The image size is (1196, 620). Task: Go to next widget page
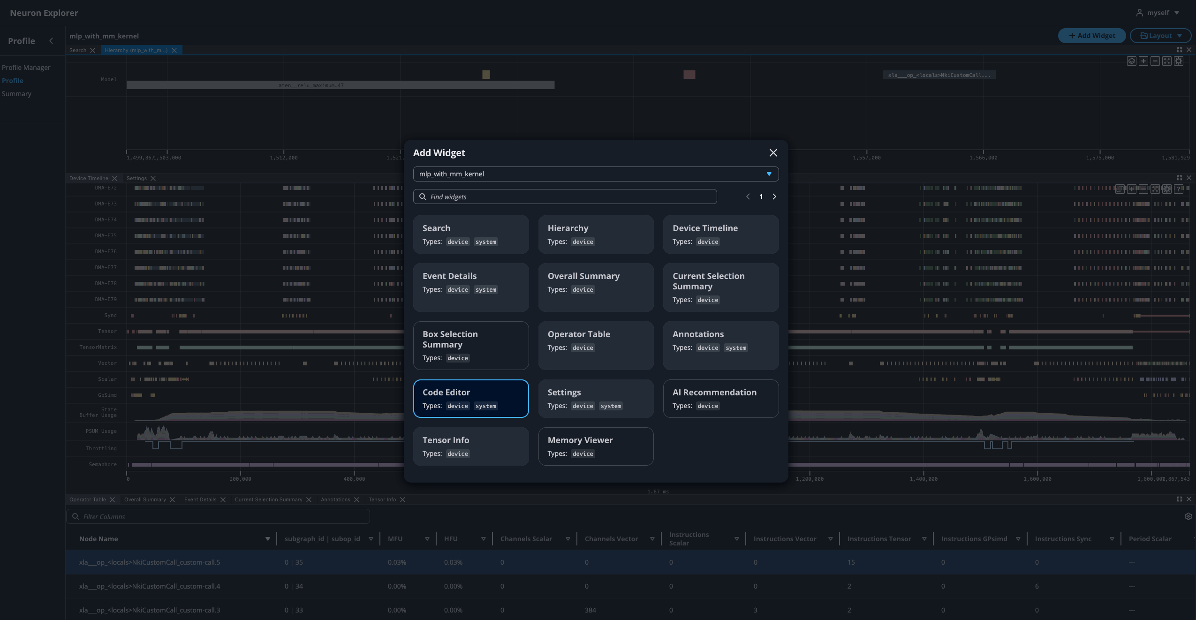coord(774,197)
